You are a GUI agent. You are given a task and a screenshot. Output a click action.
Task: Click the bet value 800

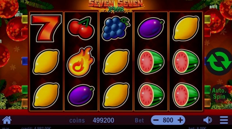tap(168, 120)
